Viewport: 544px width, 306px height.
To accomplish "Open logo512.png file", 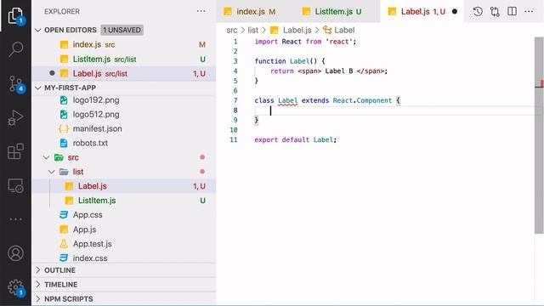I will pos(124,114).
